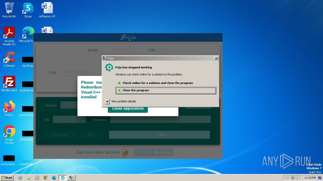Open Windows Explorer folder from the taskbar
The image size is (323, 181).
29,178
